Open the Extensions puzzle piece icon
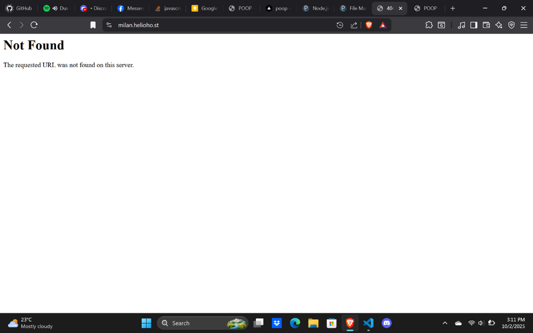The width and height of the screenshot is (533, 333). (429, 25)
